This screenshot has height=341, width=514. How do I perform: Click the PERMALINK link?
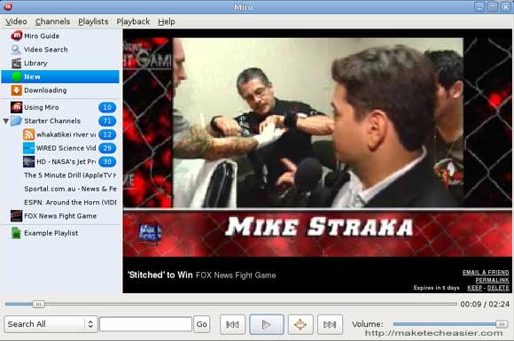point(492,280)
